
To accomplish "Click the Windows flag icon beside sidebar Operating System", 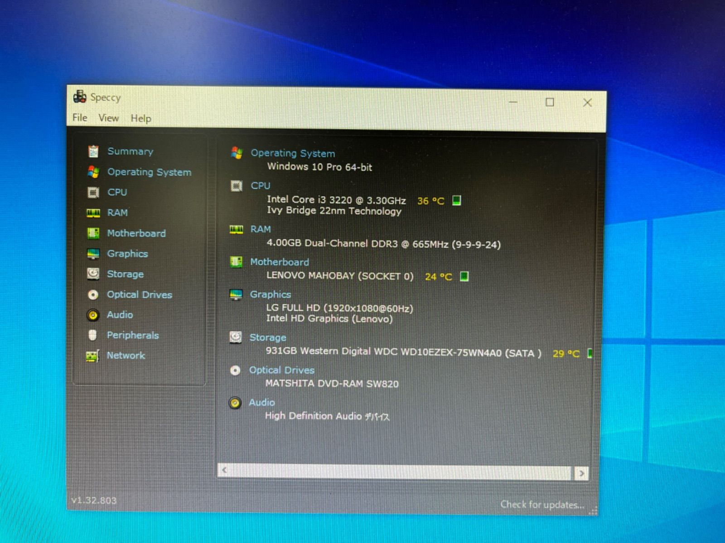I will coord(93,172).
